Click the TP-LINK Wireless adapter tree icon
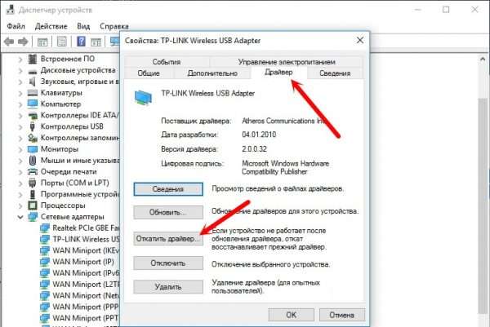 (x=44, y=240)
